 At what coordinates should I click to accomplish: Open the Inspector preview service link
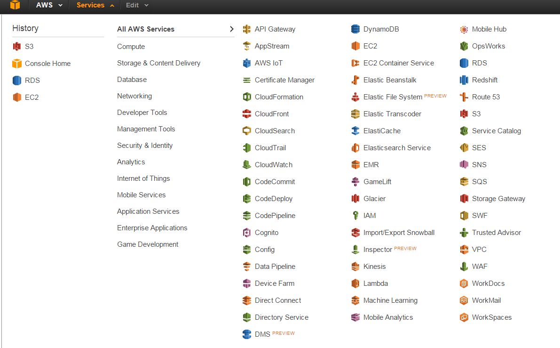tap(378, 249)
